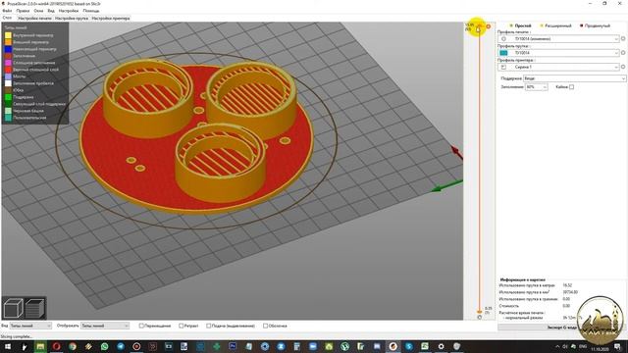This screenshot has height=353, width=628.
Task: Open settings gear next to filament profile
Action: [623, 53]
